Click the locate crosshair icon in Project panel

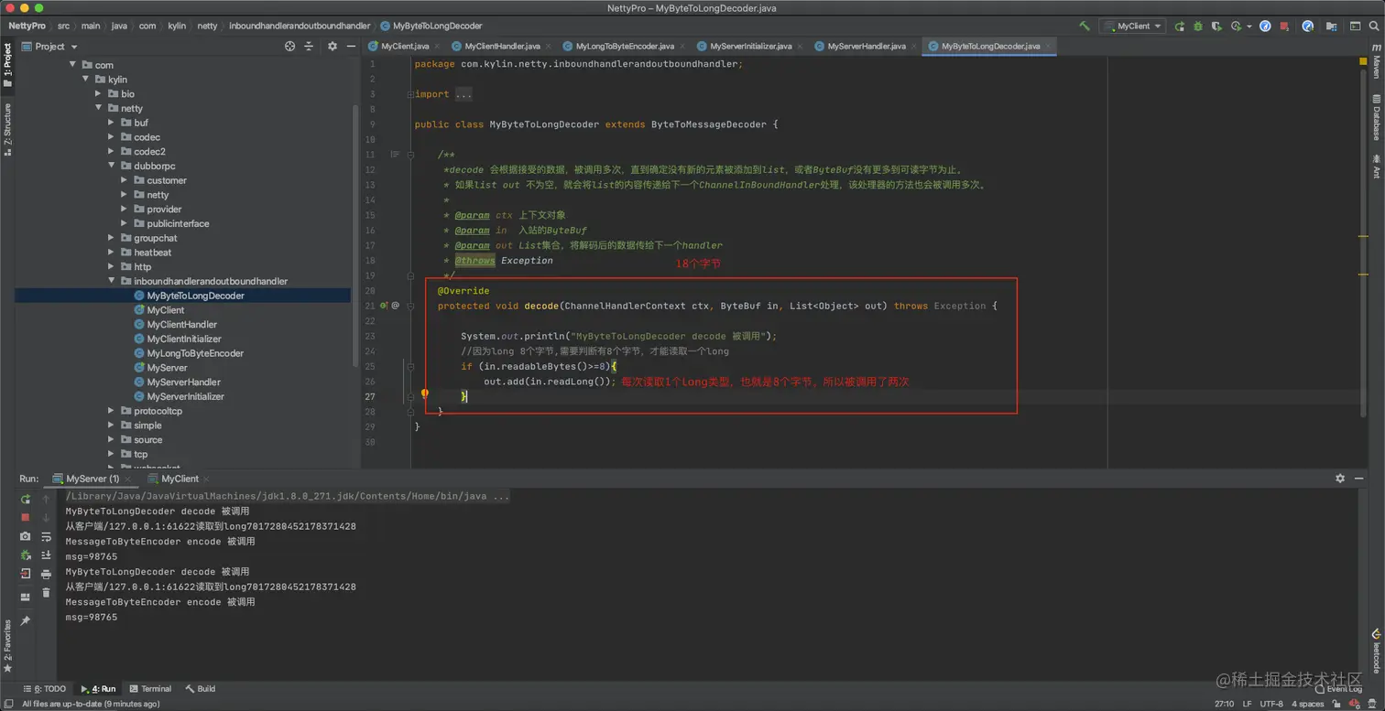click(x=290, y=46)
